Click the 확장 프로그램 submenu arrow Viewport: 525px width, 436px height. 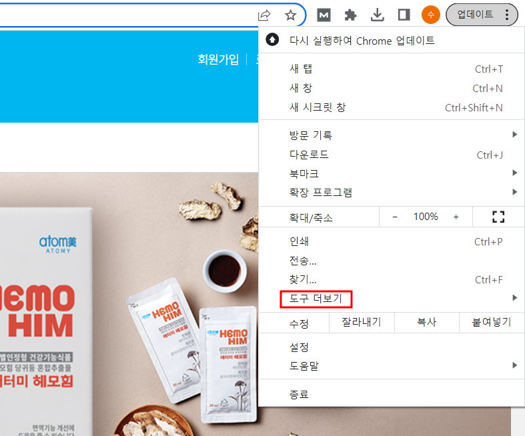point(514,192)
